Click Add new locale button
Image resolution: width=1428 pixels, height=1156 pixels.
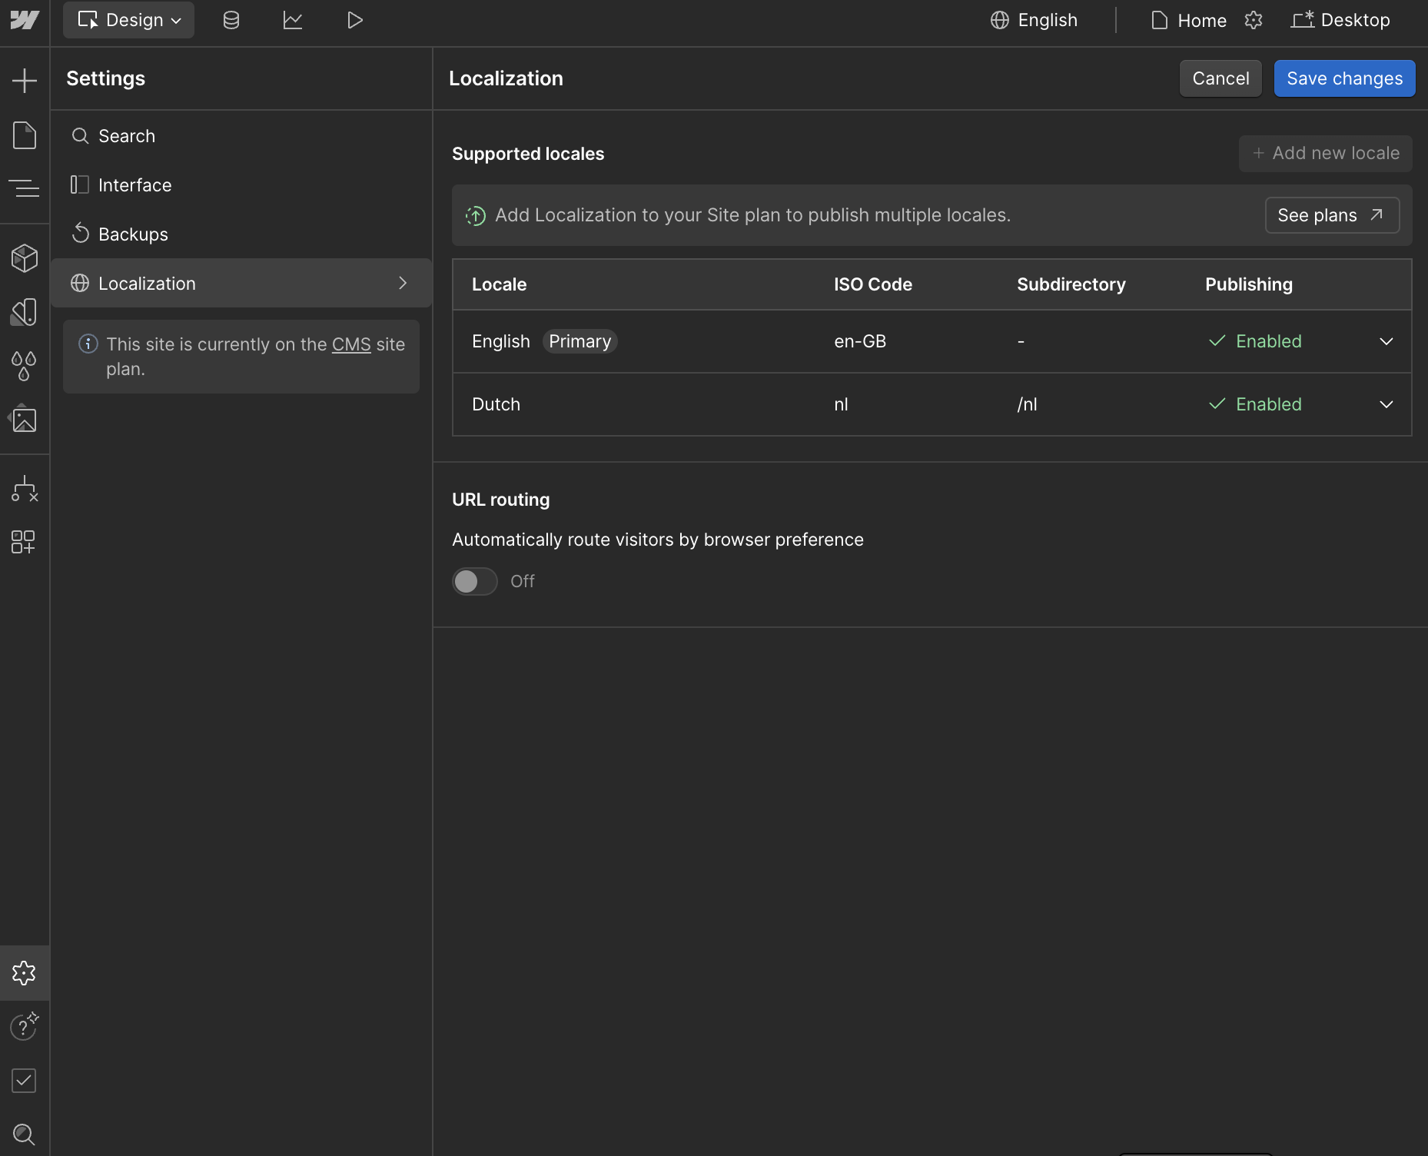pos(1325,153)
